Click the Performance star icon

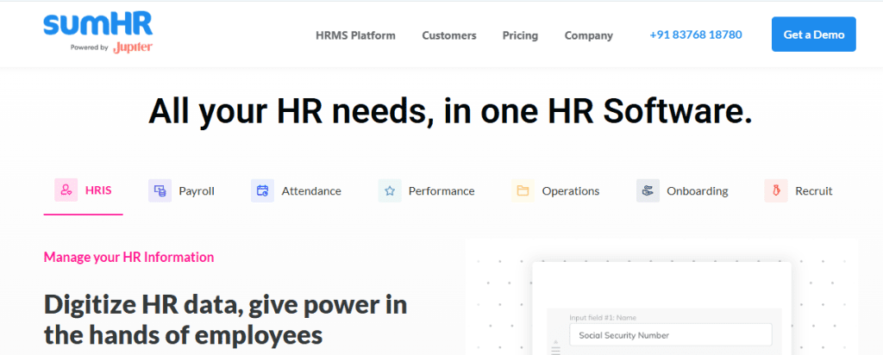click(390, 190)
